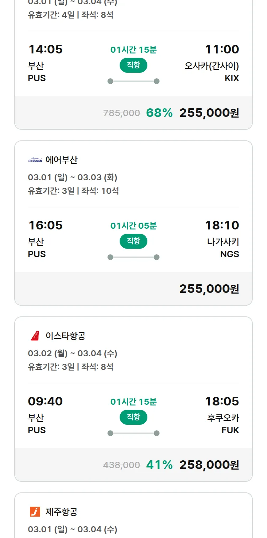Click the 41% discount label
Viewport: 267px width, 538px height.
point(159,465)
